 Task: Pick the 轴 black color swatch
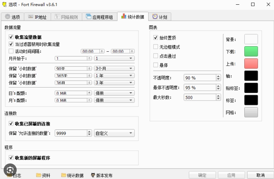pos(251,76)
